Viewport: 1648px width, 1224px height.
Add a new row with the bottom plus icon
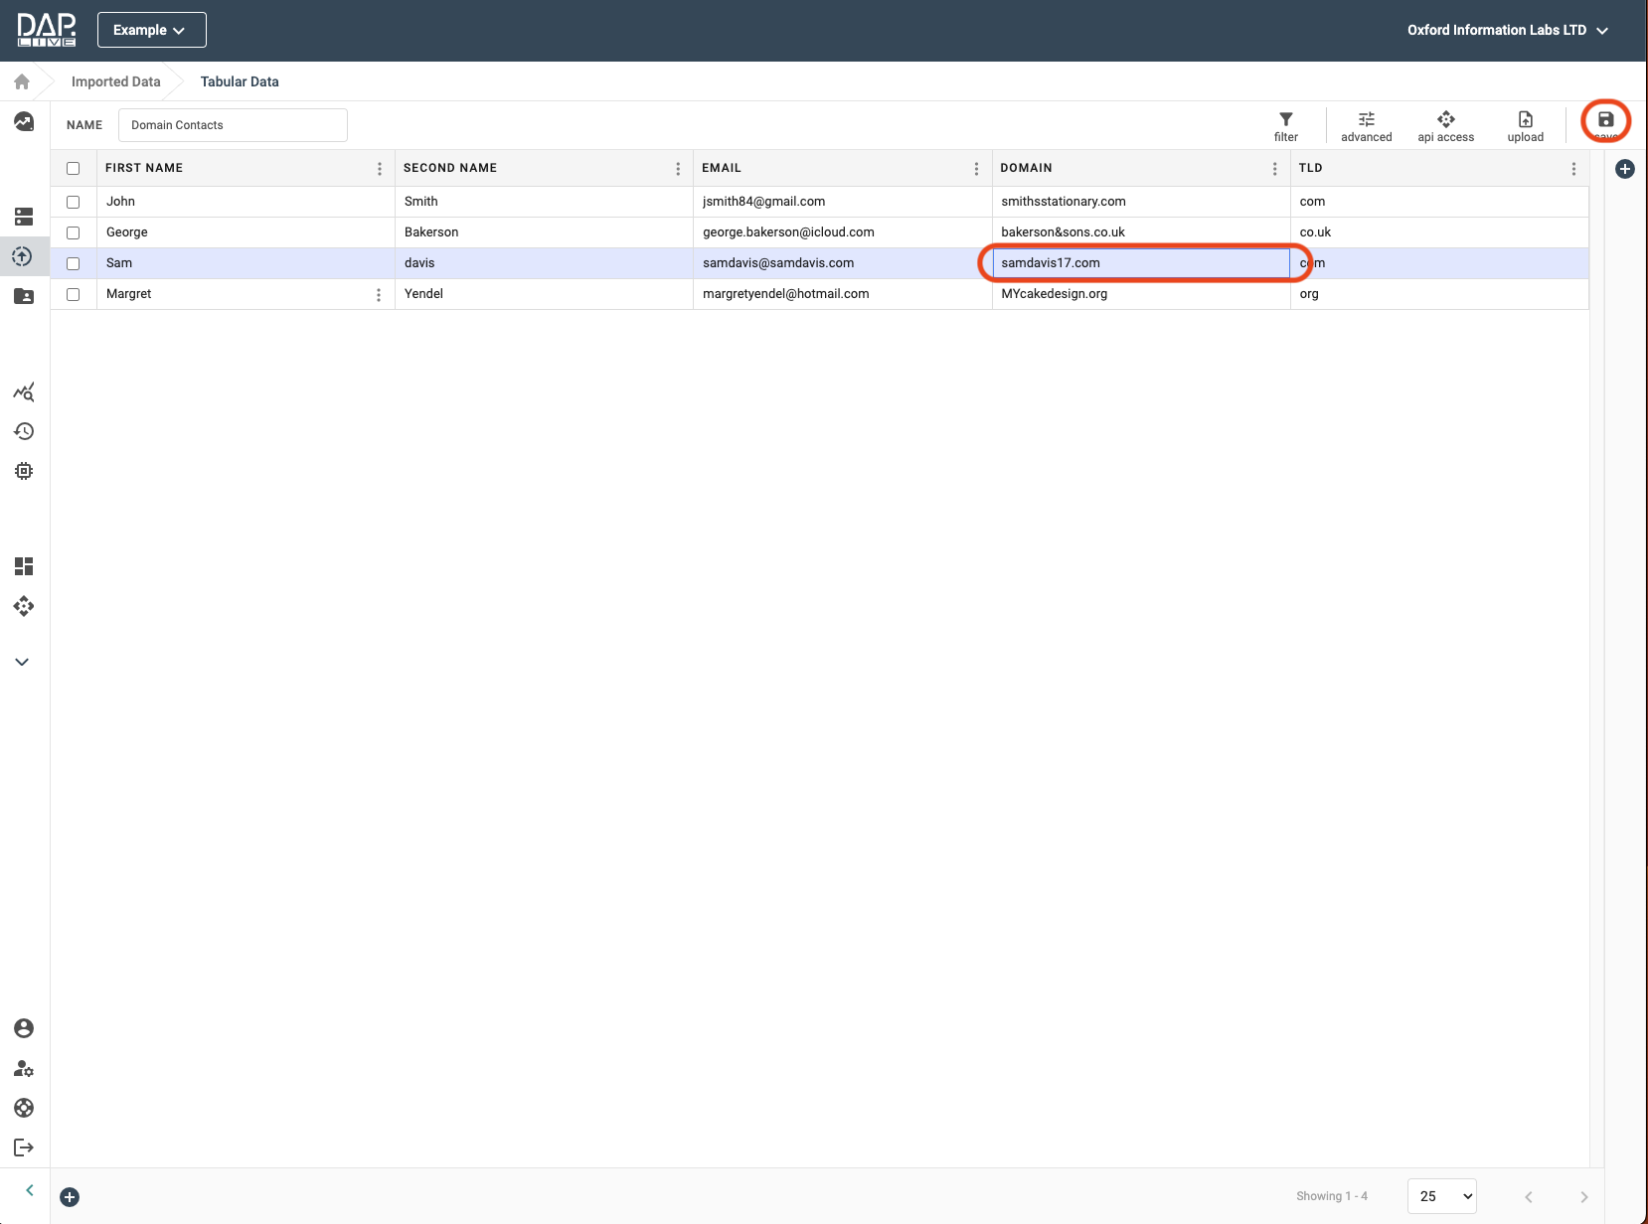point(70,1197)
